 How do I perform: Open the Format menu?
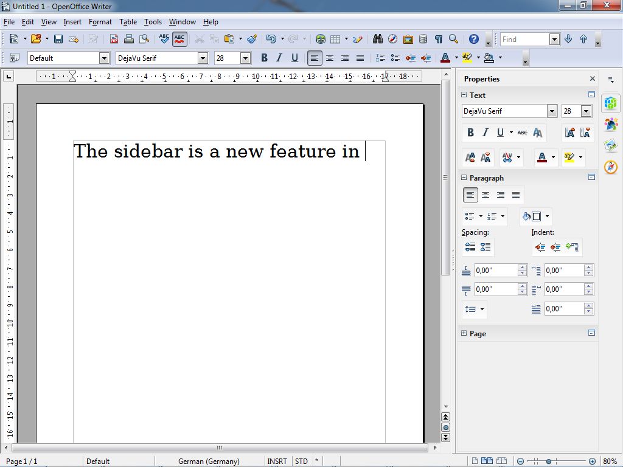tap(100, 22)
